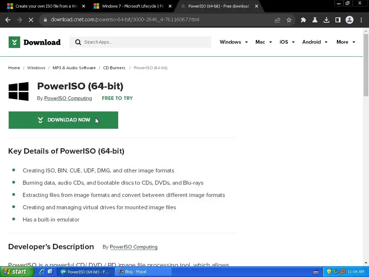369x277 pixels.
Task: Open the extensions puzzle icon
Action: 303,20
